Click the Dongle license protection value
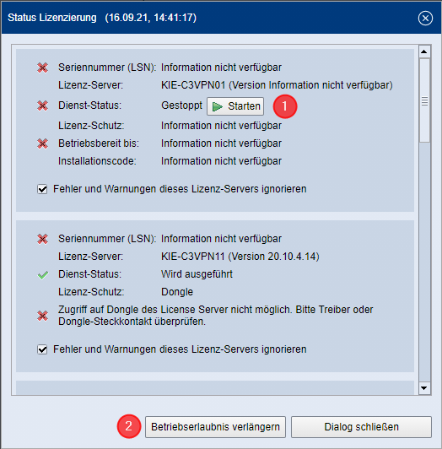 pos(177,292)
